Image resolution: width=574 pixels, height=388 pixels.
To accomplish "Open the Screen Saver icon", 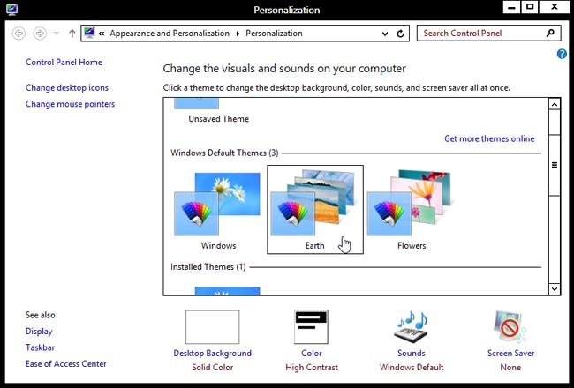I will point(510,327).
